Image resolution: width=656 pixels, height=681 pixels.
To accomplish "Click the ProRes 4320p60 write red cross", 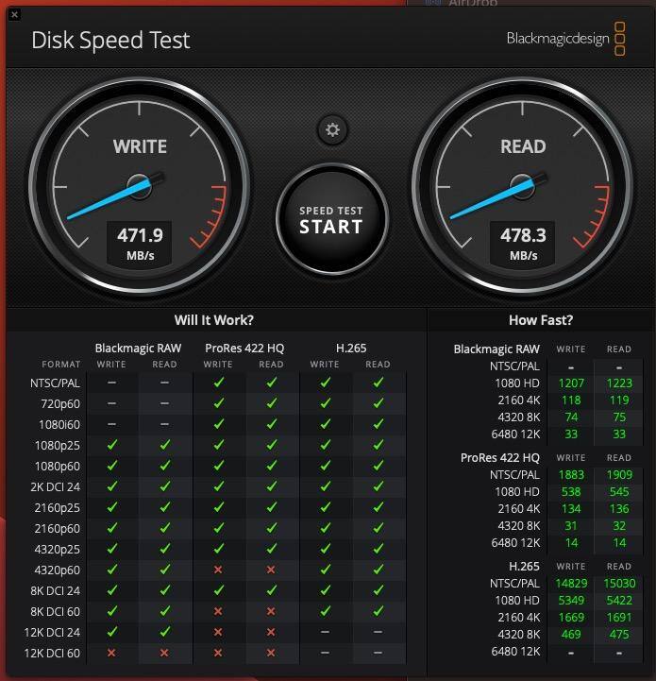I will tap(218, 570).
